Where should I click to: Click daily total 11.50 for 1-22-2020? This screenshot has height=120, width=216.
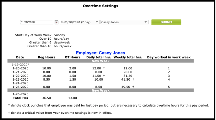pos(97,76)
